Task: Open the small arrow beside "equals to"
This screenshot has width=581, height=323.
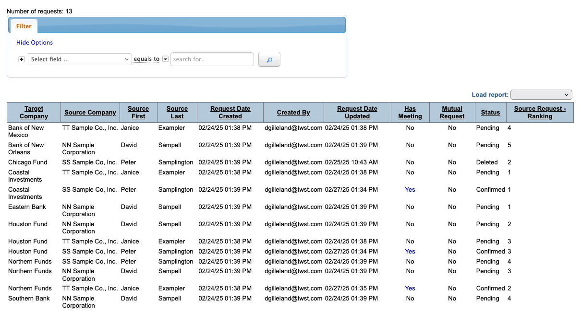Action: tap(165, 59)
